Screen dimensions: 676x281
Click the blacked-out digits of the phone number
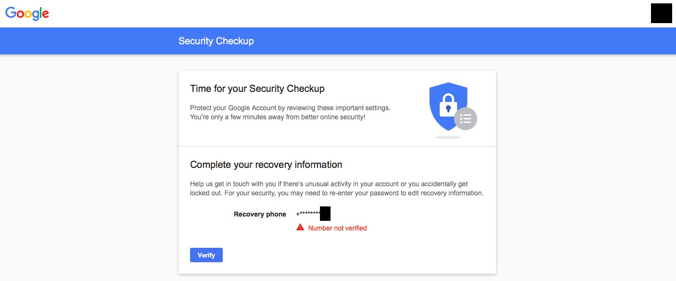325,214
